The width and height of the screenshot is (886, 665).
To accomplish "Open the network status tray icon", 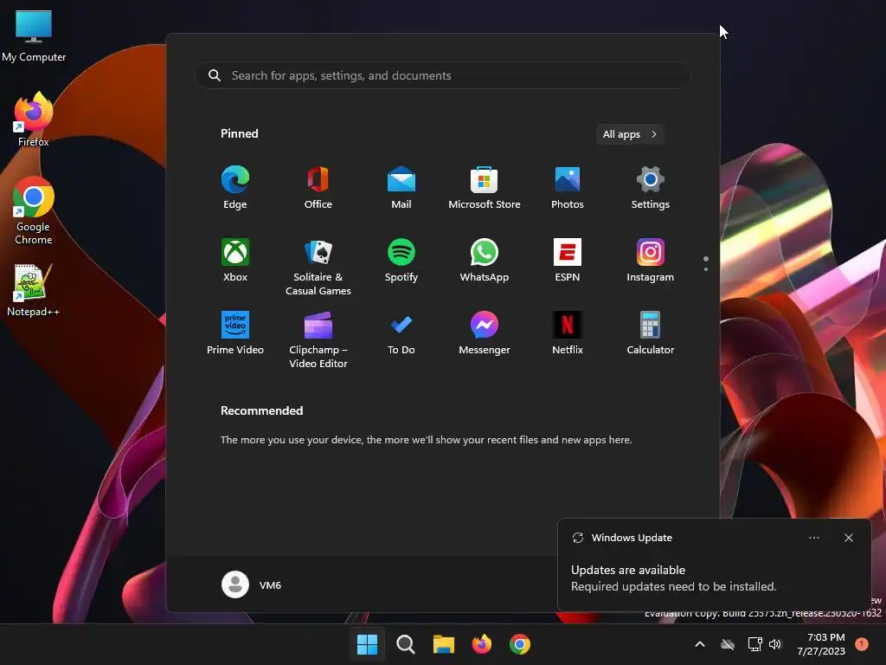I will (x=754, y=644).
